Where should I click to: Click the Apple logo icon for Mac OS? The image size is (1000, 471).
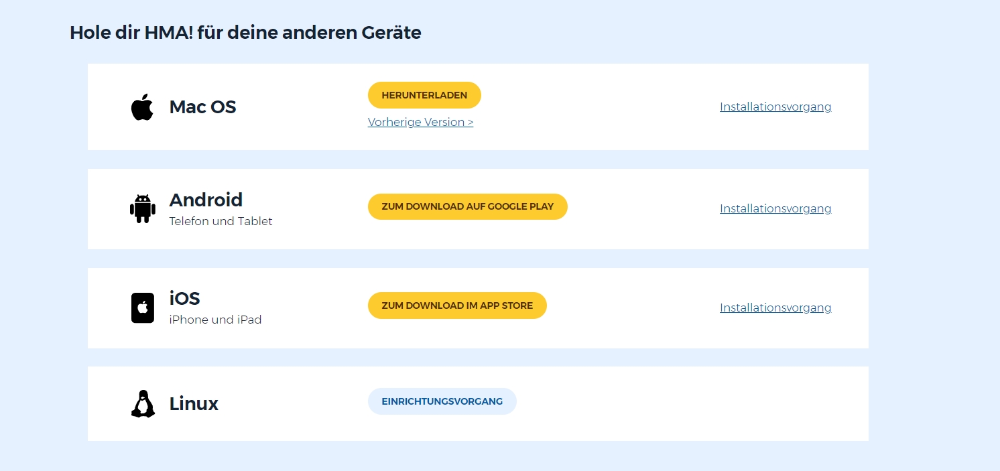[x=142, y=107]
